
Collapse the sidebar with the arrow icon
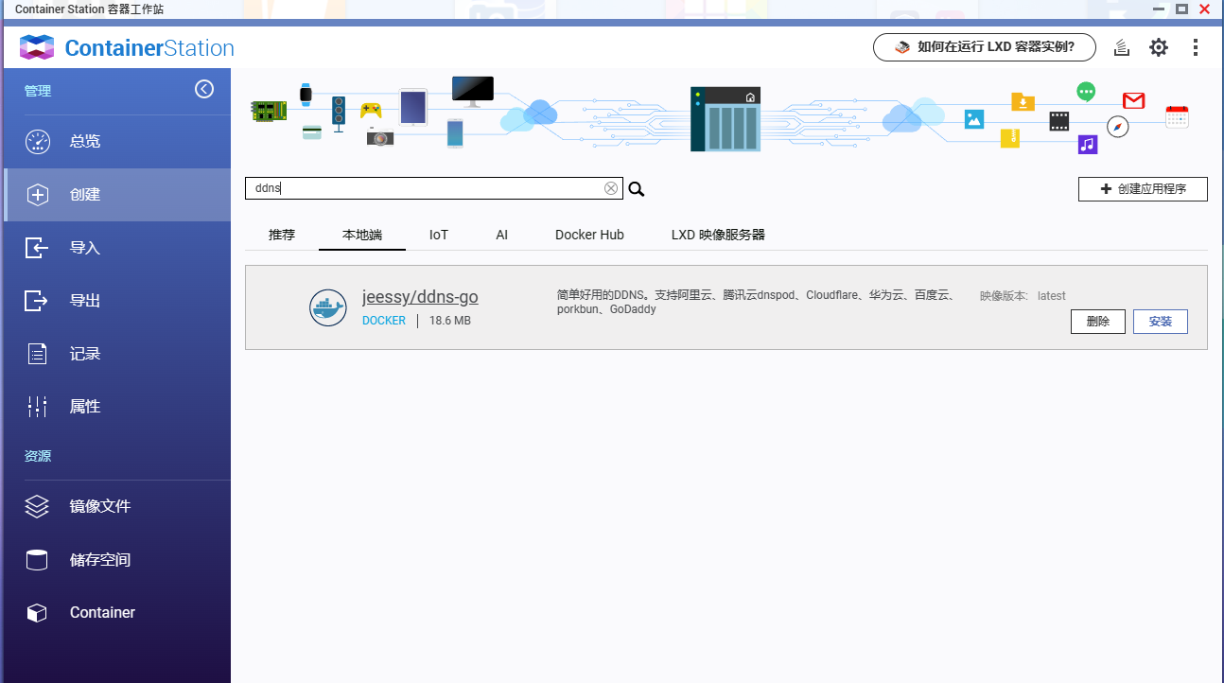[204, 90]
